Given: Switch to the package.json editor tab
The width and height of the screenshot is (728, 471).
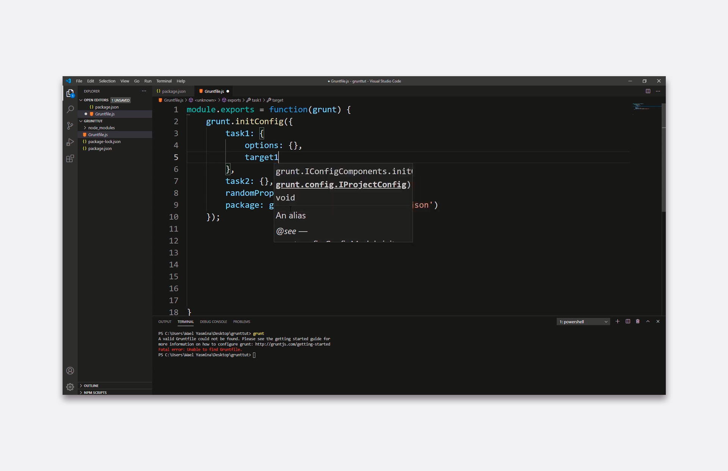Looking at the screenshot, I should 173,91.
